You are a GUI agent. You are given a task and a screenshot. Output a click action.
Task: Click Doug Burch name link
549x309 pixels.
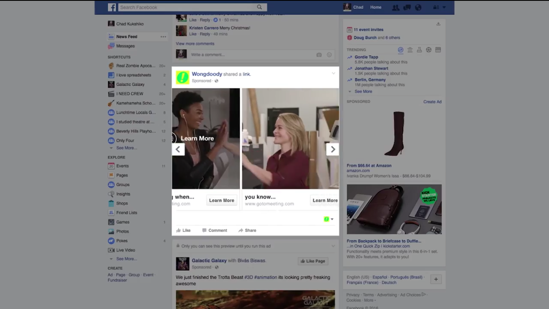365,38
